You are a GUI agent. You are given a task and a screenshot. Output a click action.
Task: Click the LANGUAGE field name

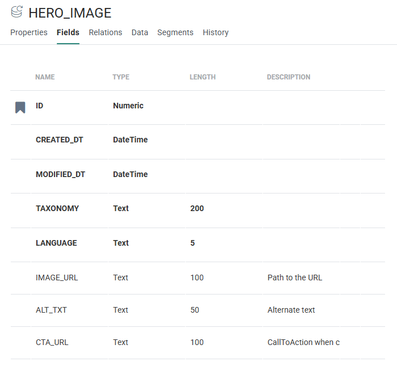(56, 243)
